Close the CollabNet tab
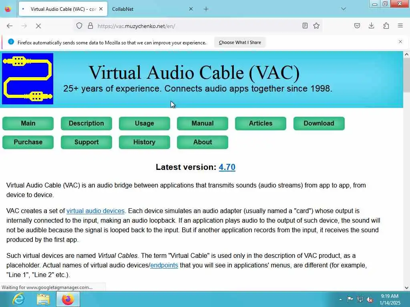Viewport: 410px width, 307px height. (x=191, y=9)
